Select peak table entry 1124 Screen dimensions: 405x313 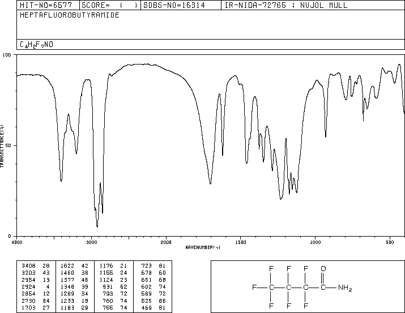(x=106, y=280)
